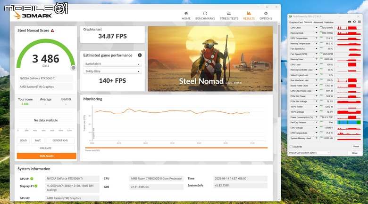Open BENCHMARKS in the 3DMark nav
368x204 pixels.
(x=205, y=18)
